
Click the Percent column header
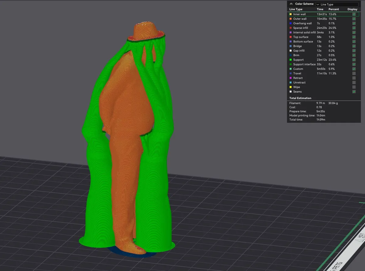334,9
